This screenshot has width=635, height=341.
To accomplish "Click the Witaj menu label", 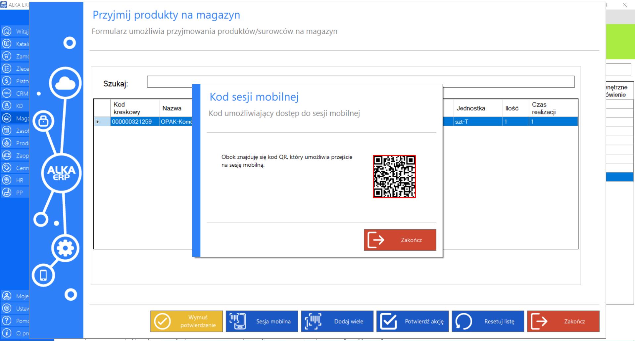I will click(x=22, y=31).
